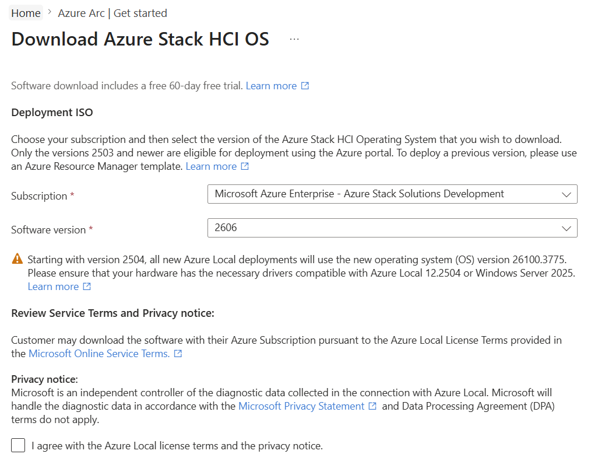
Task: Click the agree with license terms label text
Action: click(x=177, y=446)
